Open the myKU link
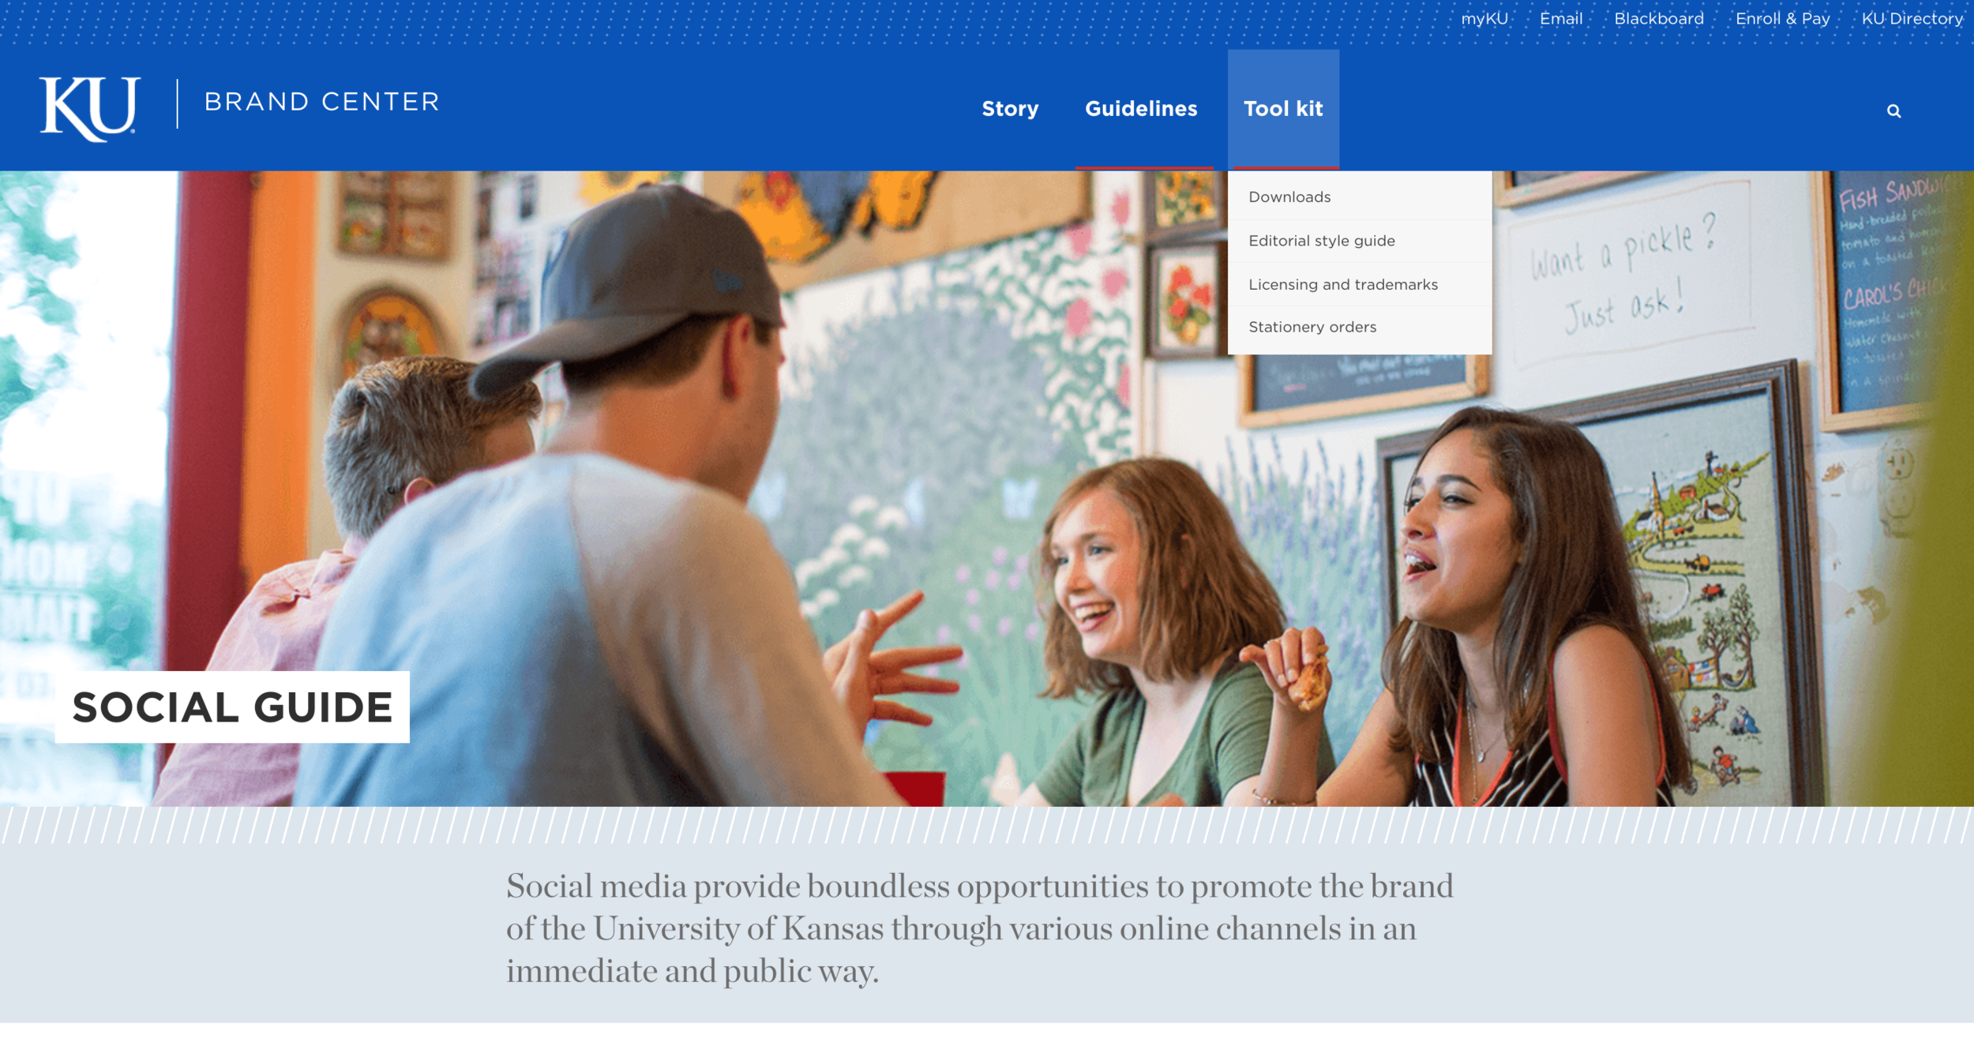The height and width of the screenshot is (1061, 1974). pyautogui.click(x=1484, y=19)
